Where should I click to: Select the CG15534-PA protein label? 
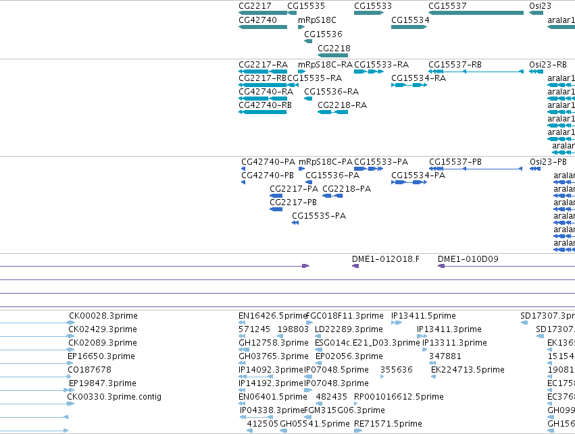(x=418, y=175)
